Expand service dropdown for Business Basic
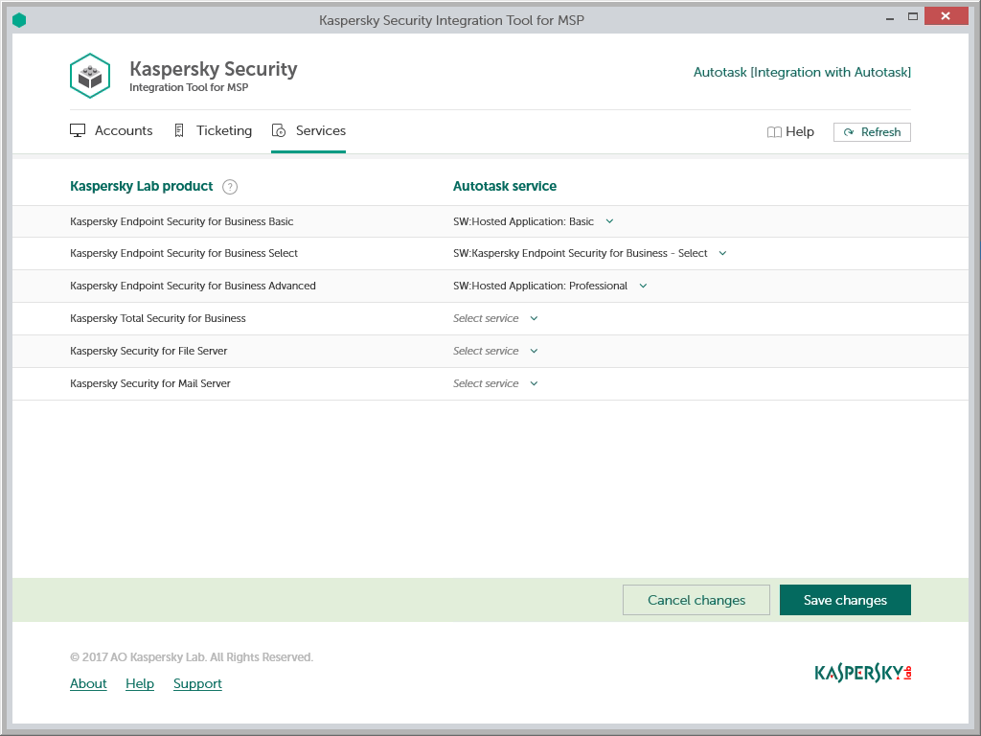 (x=609, y=221)
